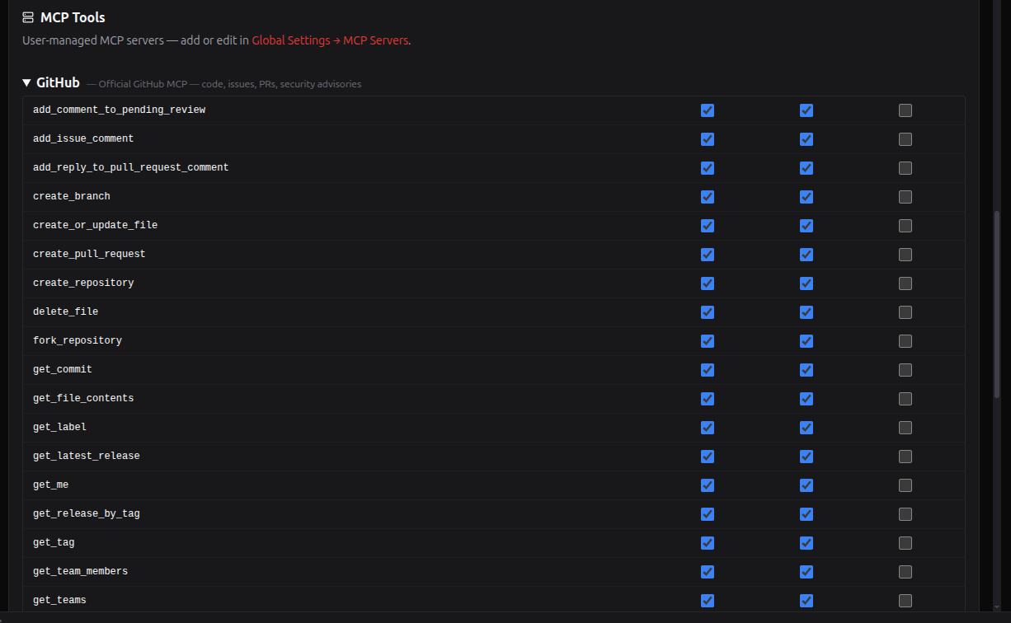Viewport: 1011px width, 623px height.
Task: Uncheck middle-column checkbox for add_comment_to_pending_review
Action: point(806,110)
